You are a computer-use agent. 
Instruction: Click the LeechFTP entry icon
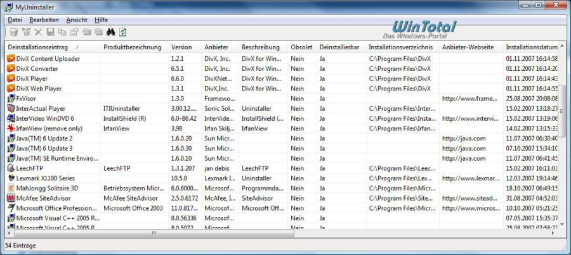(x=11, y=168)
